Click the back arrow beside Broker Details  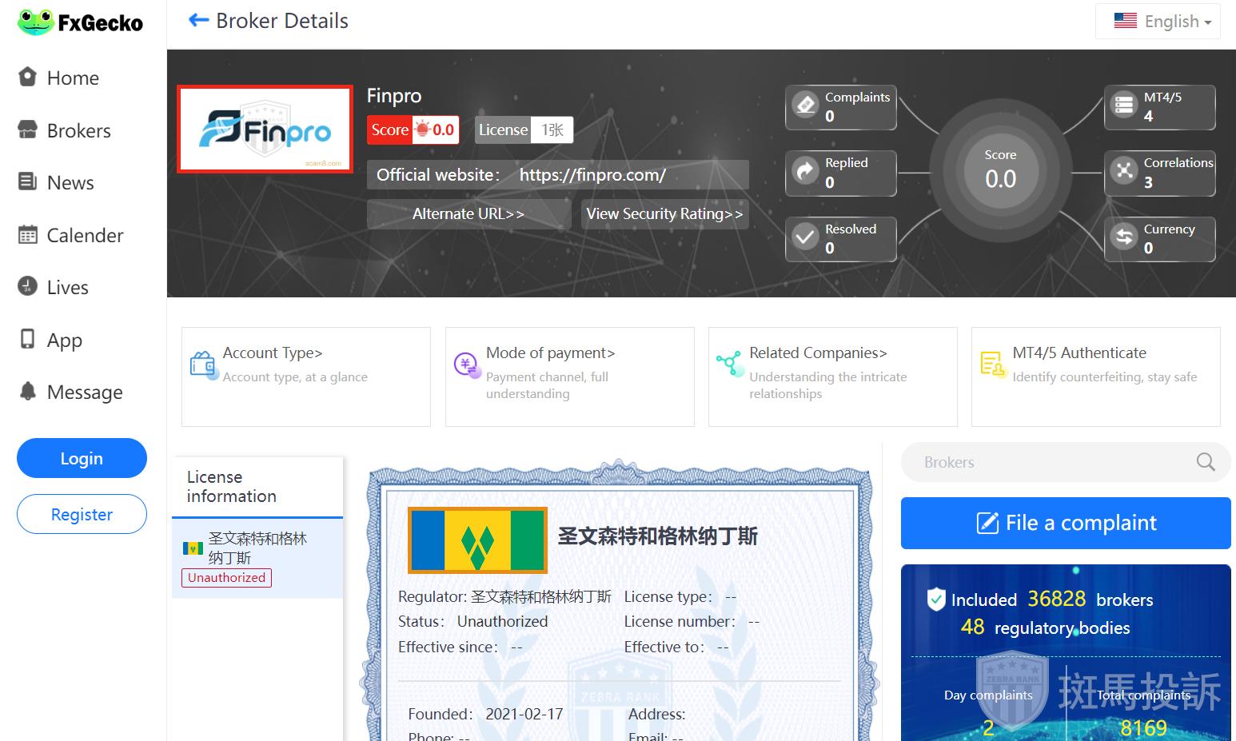(x=197, y=21)
